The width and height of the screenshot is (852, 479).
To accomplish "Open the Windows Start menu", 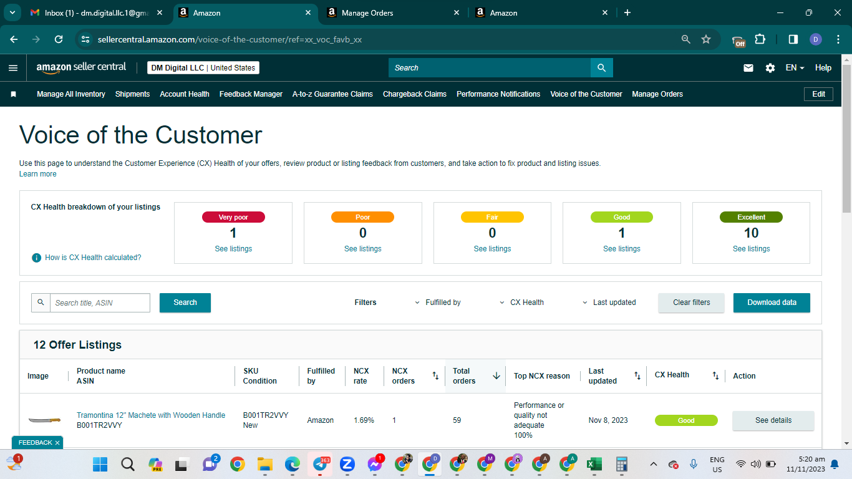I will tap(100, 465).
